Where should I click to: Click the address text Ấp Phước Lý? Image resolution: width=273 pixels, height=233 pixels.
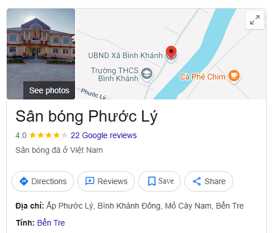click(70, 206)
